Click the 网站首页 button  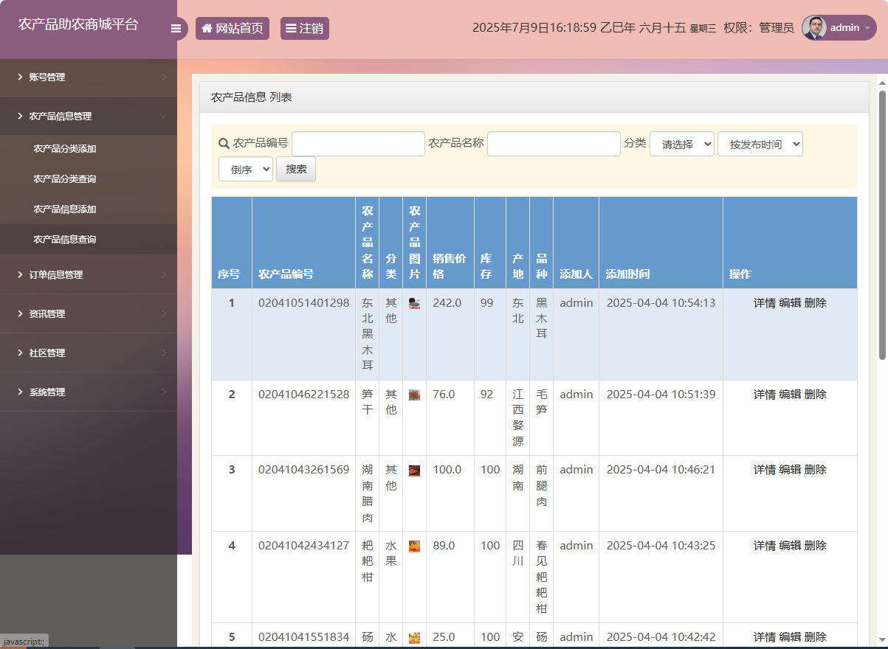(233, 29)
